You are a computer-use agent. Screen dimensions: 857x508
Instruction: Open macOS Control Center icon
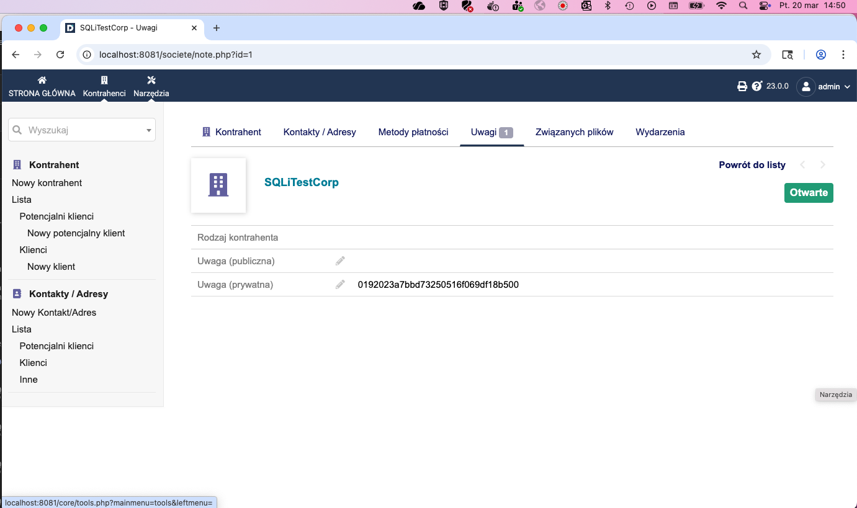[x=765, y=6]
